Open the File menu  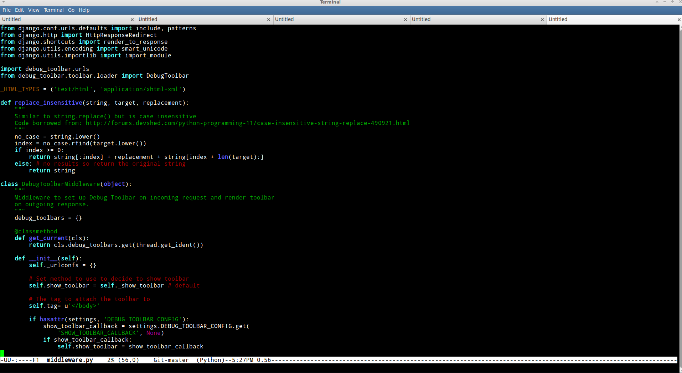pos(6,10)
